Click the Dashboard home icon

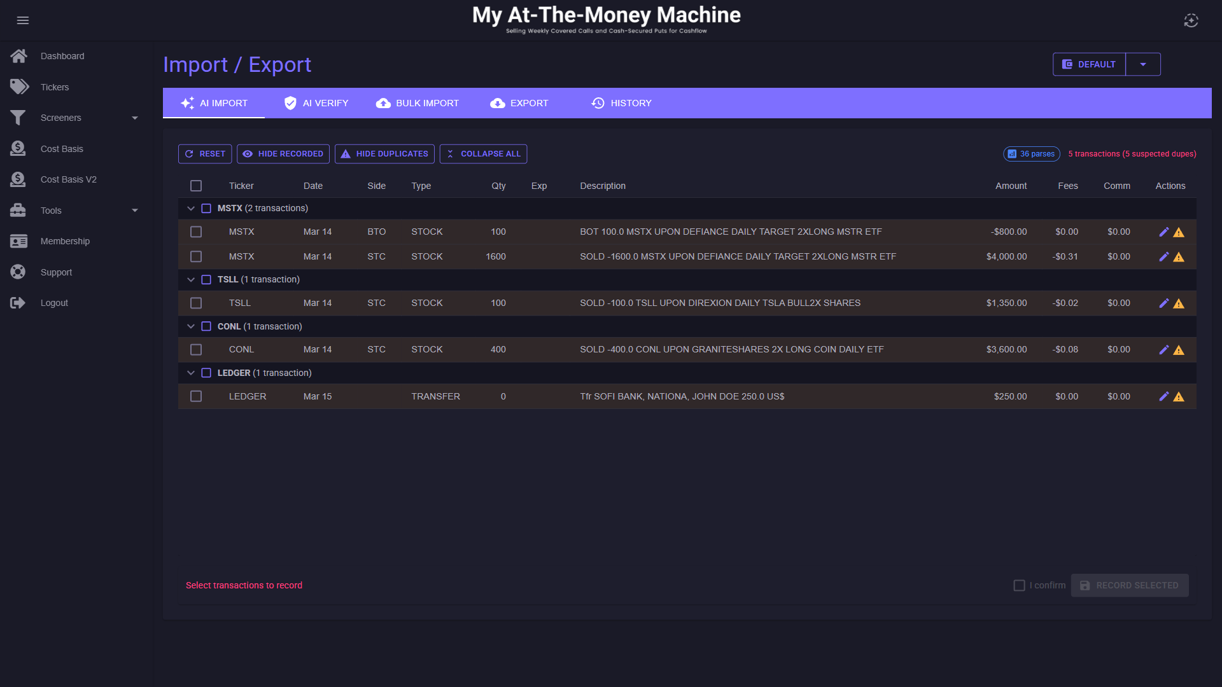pyautogui.click(x=18, y=56)
